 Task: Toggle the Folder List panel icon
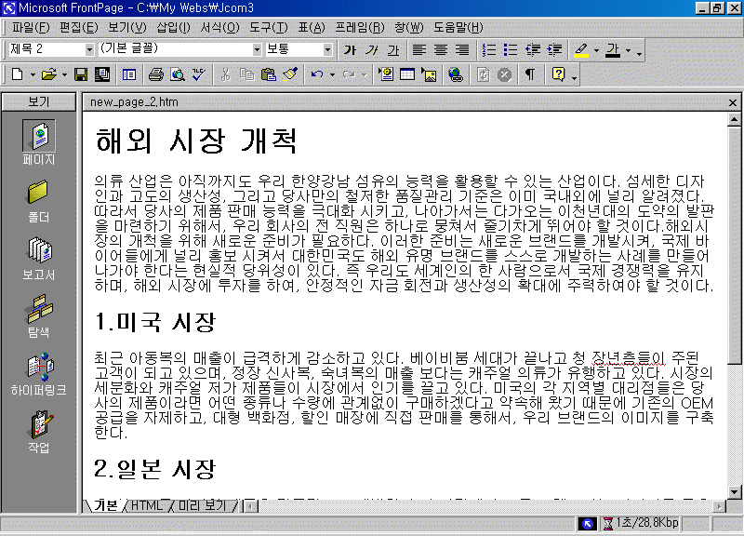click(129, 74)
